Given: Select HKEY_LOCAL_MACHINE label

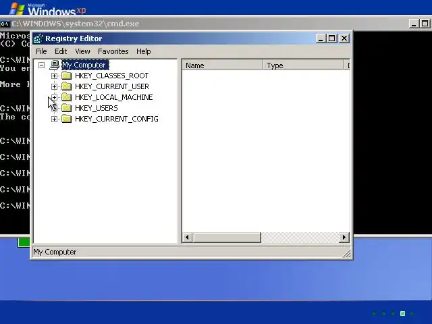Looking at the screenshot, I should pyautogui.click(x=114, y=97).
